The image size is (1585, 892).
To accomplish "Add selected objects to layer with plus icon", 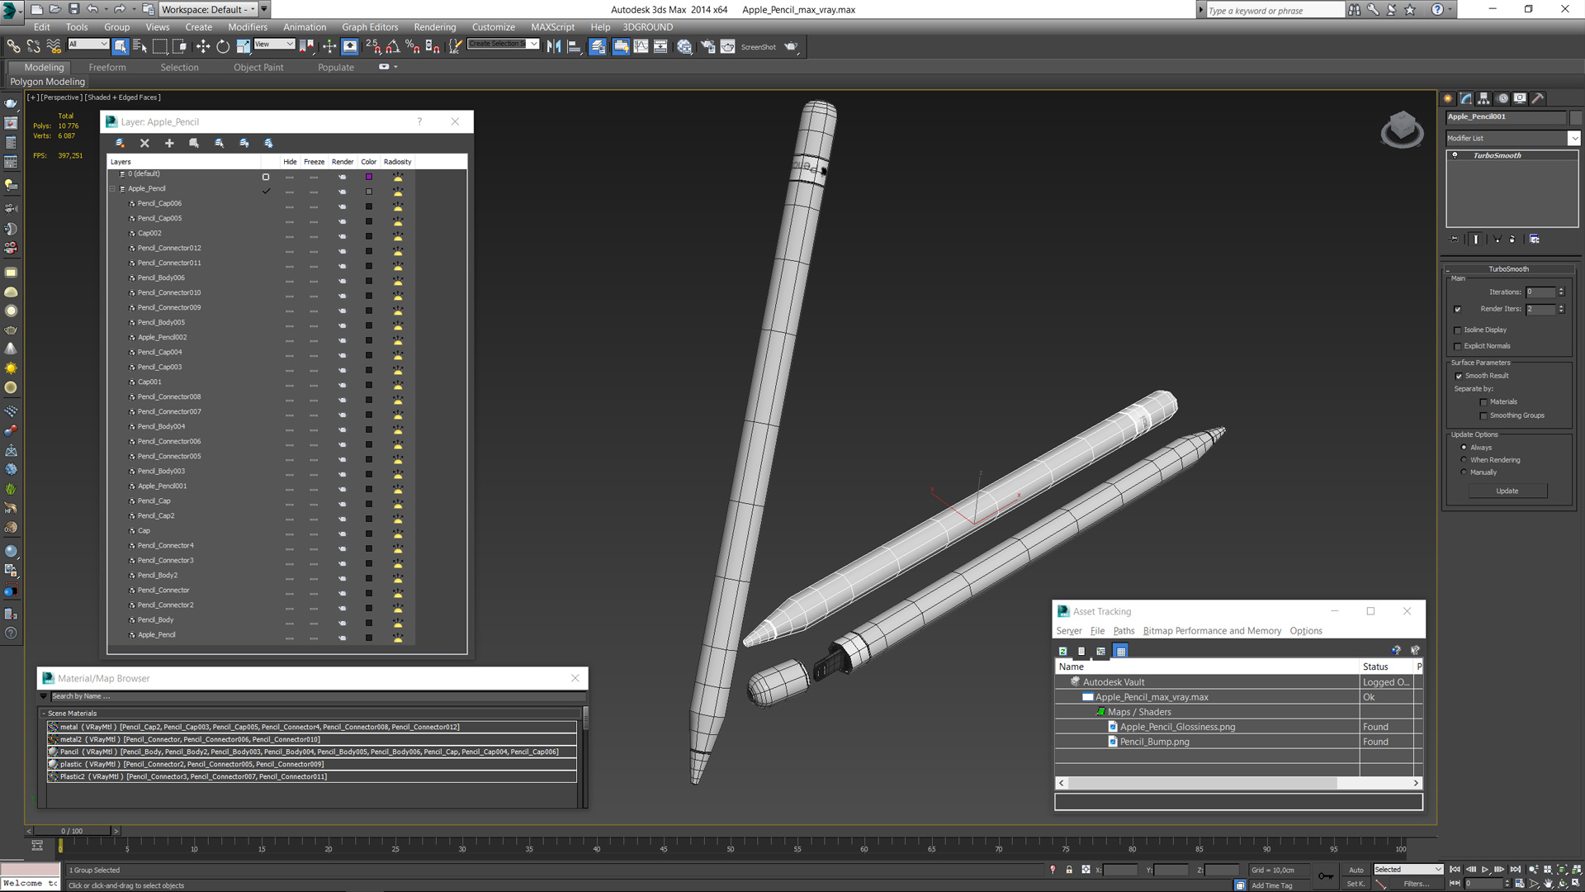I will pos(169,143).
